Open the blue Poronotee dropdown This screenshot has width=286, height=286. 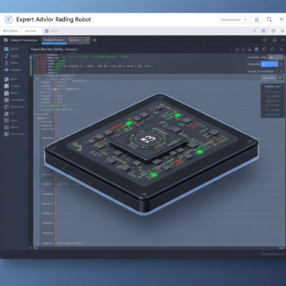click(x=270, y=64)
